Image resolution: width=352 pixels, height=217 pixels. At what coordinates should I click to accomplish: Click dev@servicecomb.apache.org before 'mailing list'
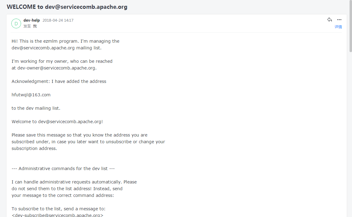point(43,48)
